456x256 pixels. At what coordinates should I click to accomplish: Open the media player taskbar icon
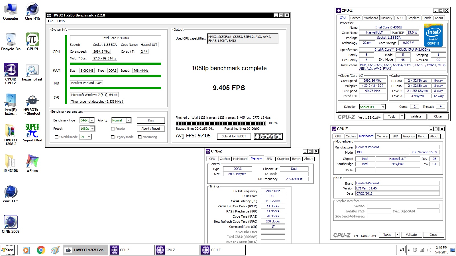click(x=26, y=250)
